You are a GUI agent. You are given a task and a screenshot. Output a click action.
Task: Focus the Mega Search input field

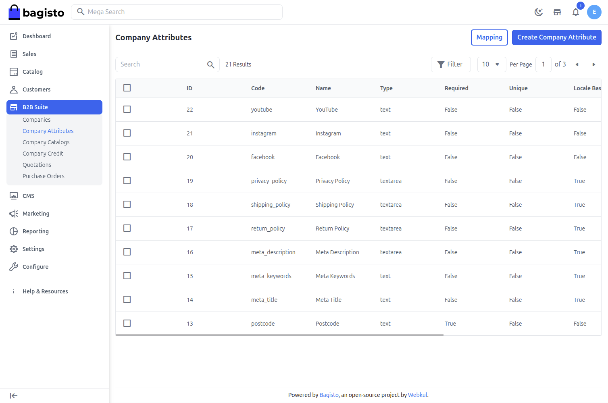click(177, 12)
